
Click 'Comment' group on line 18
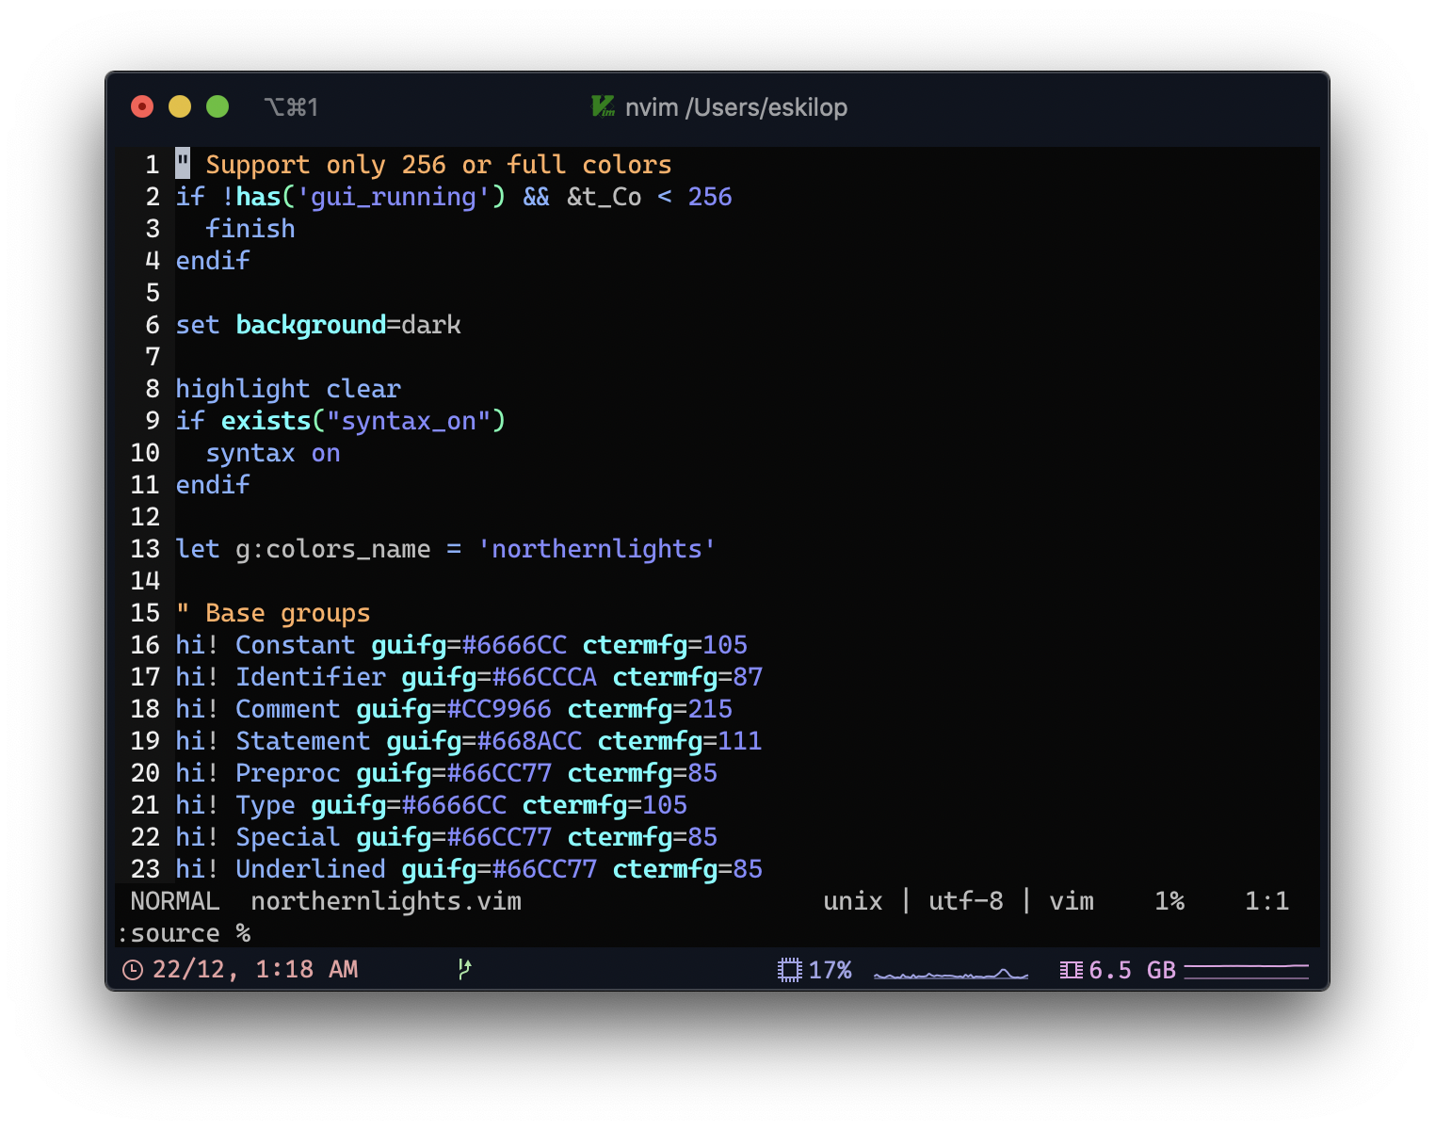(x=288, y=709)
